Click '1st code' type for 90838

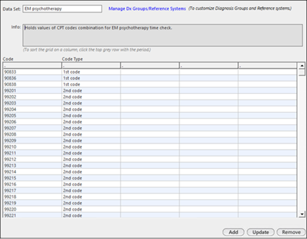pos(91,84)
